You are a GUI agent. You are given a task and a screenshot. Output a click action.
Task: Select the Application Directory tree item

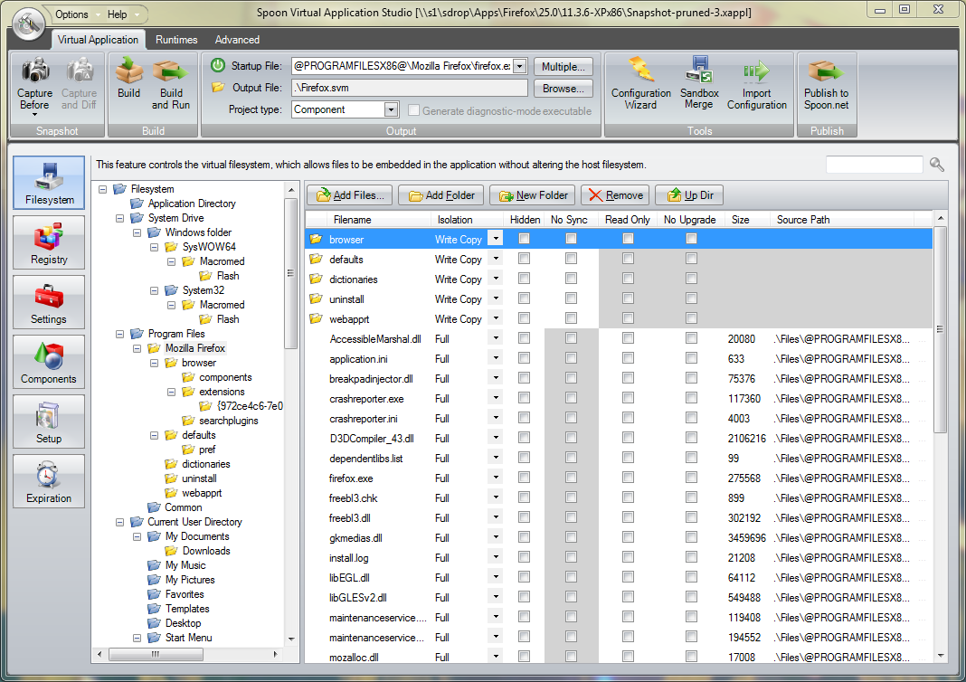point(192,204)
